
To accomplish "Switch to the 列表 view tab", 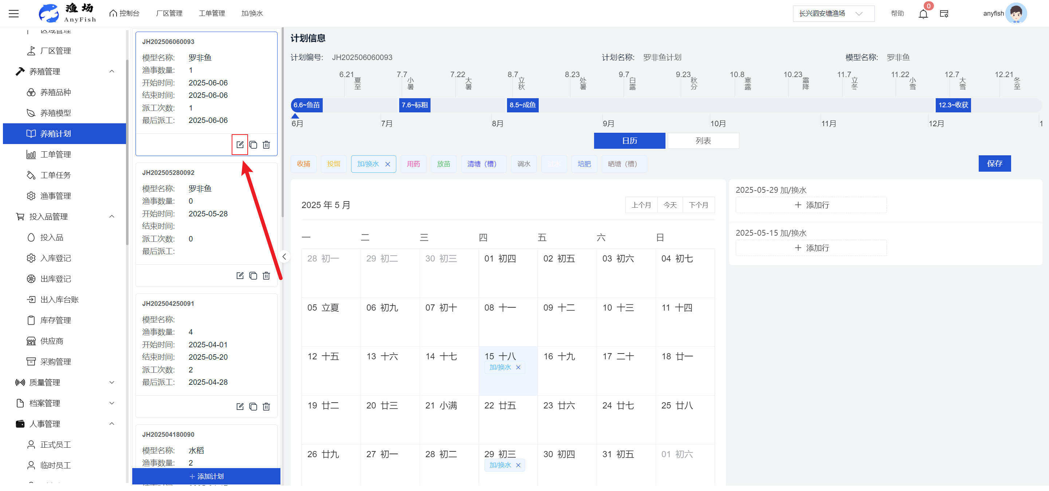I will pyautogui.click(x=703, y=141).
